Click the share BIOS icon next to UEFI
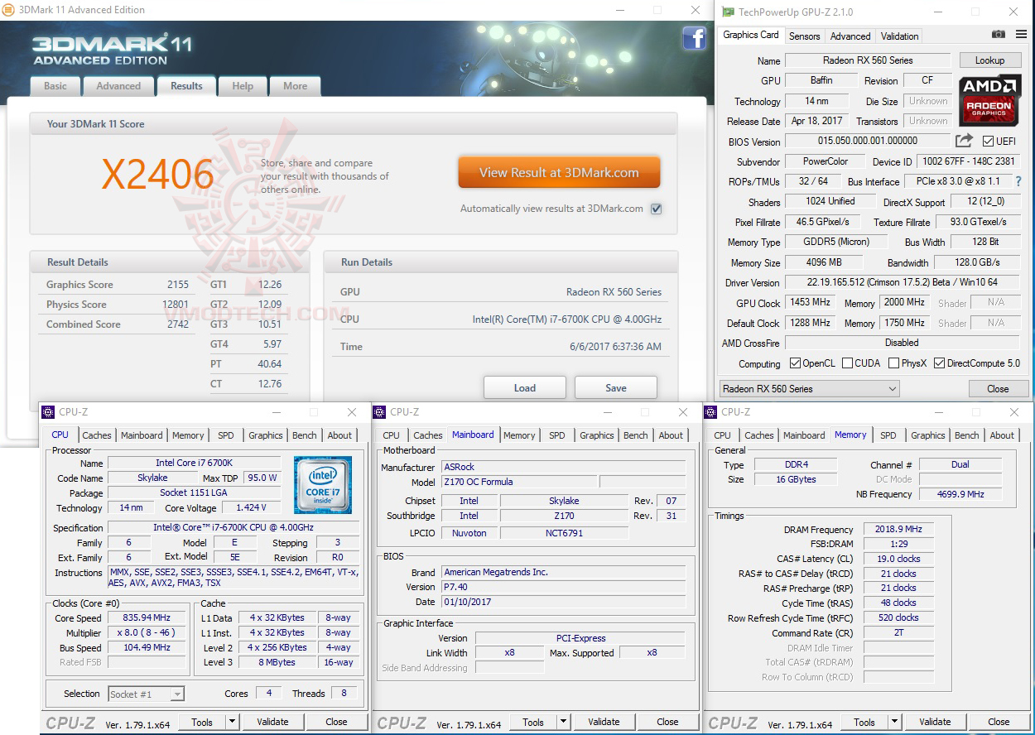Viewport: 1035px width, 735px height. pos(963,141)
